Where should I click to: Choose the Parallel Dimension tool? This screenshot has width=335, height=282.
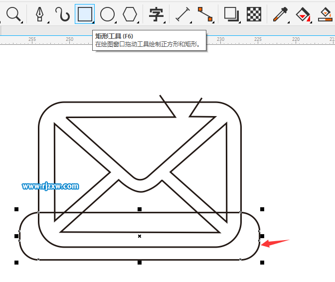(182, 14)
